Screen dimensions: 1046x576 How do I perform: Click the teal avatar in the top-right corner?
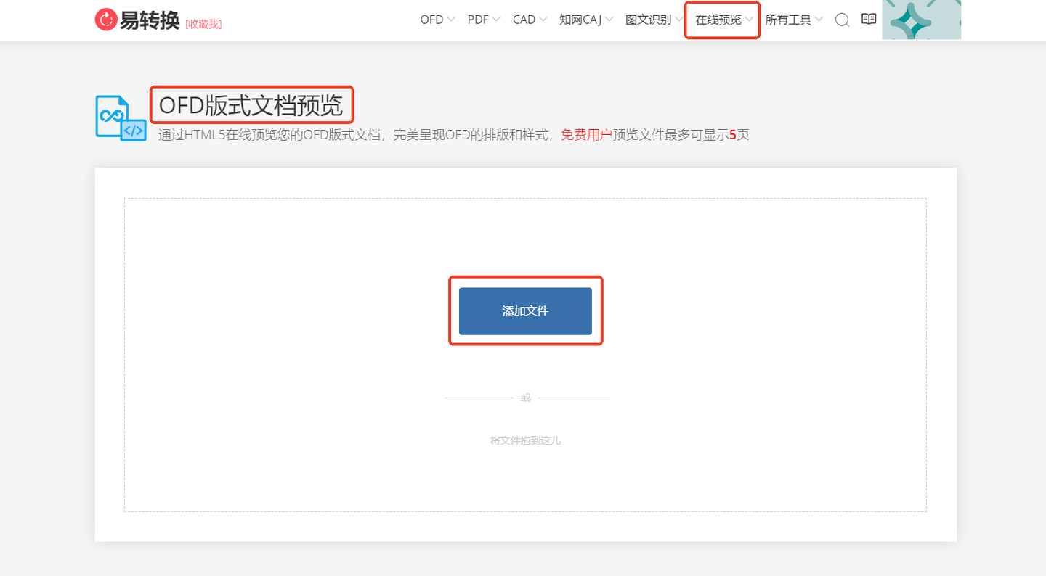[921, 20]
